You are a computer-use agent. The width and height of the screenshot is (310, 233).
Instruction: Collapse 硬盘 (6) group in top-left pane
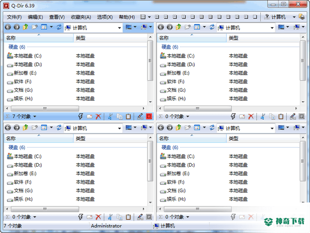pos(17,47)
